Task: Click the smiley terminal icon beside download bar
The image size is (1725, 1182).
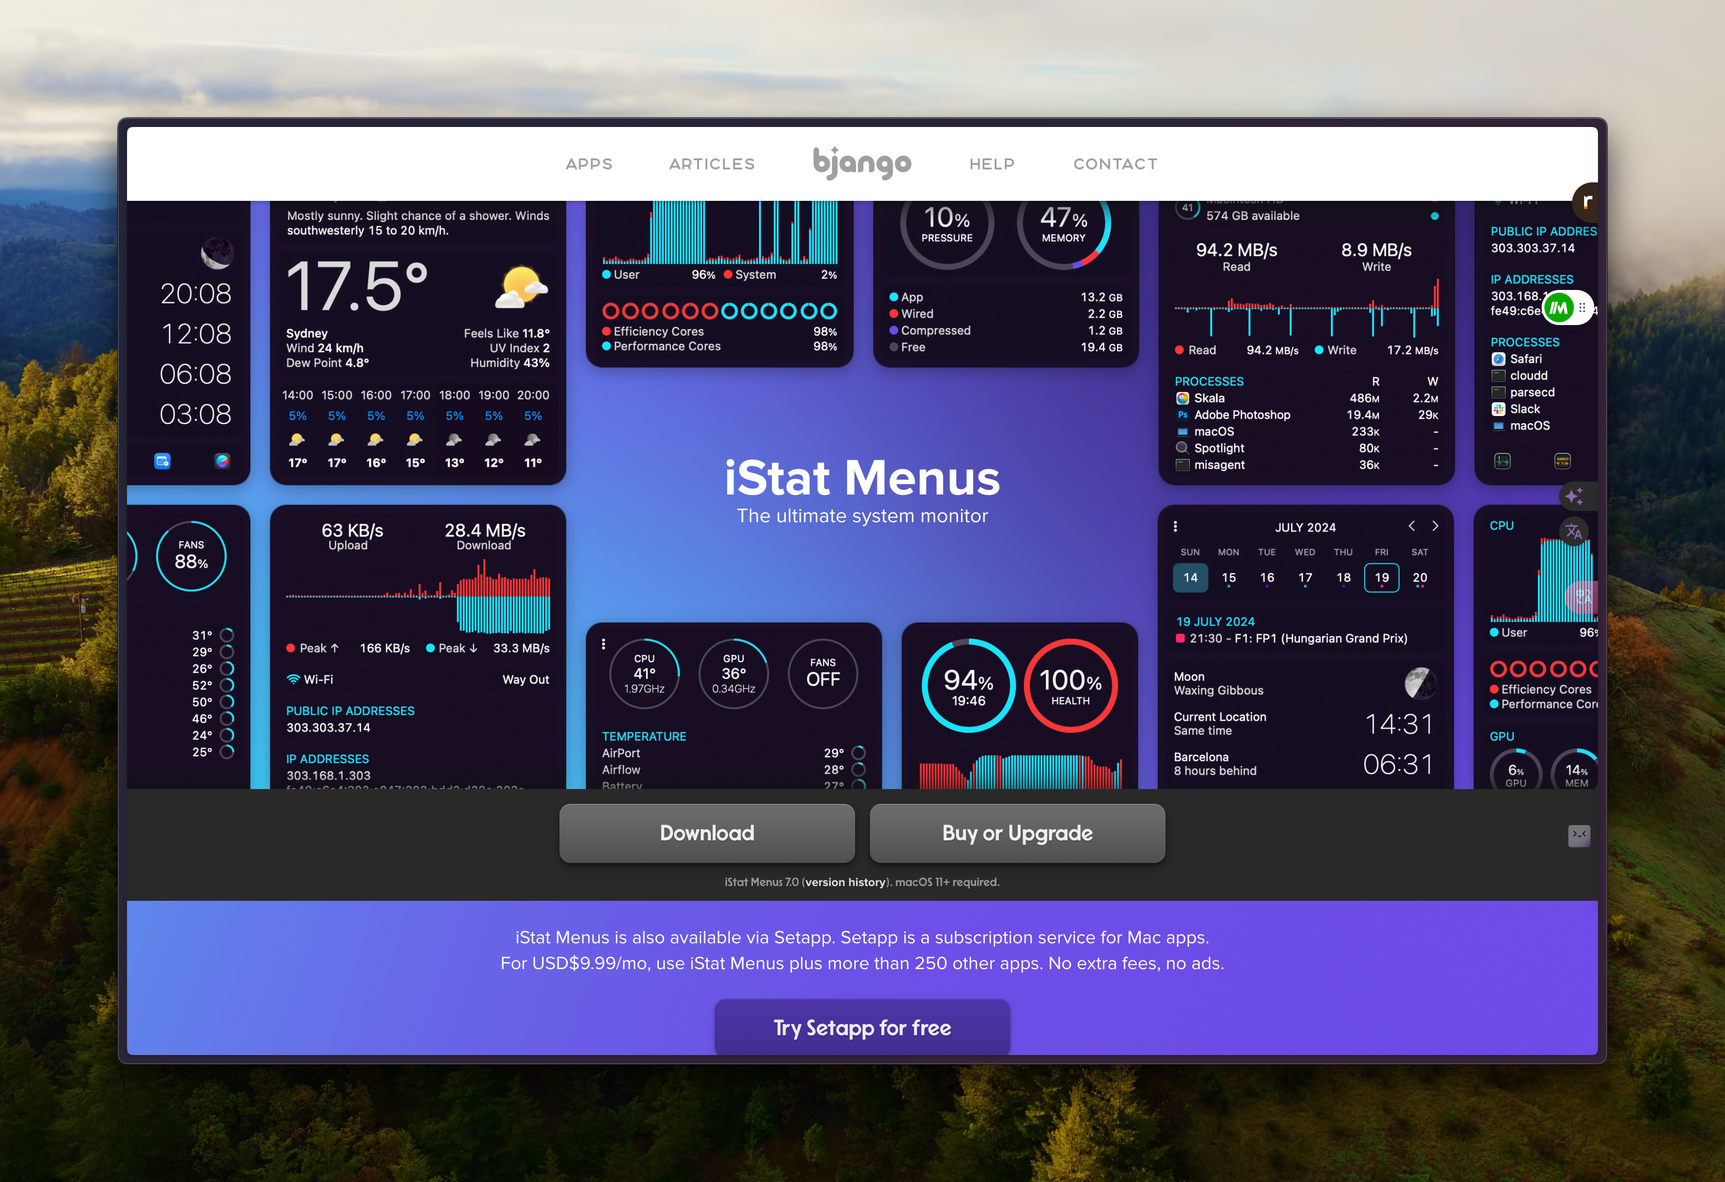Action: [x=1579, y=836]
